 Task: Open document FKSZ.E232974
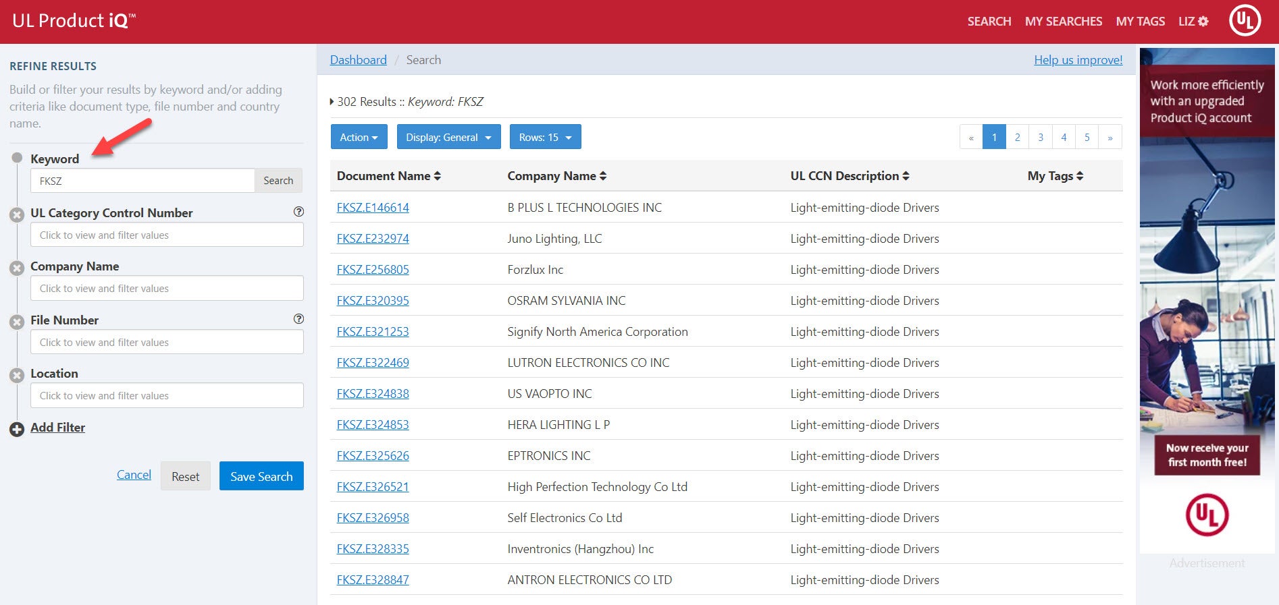tap(373, 239)
